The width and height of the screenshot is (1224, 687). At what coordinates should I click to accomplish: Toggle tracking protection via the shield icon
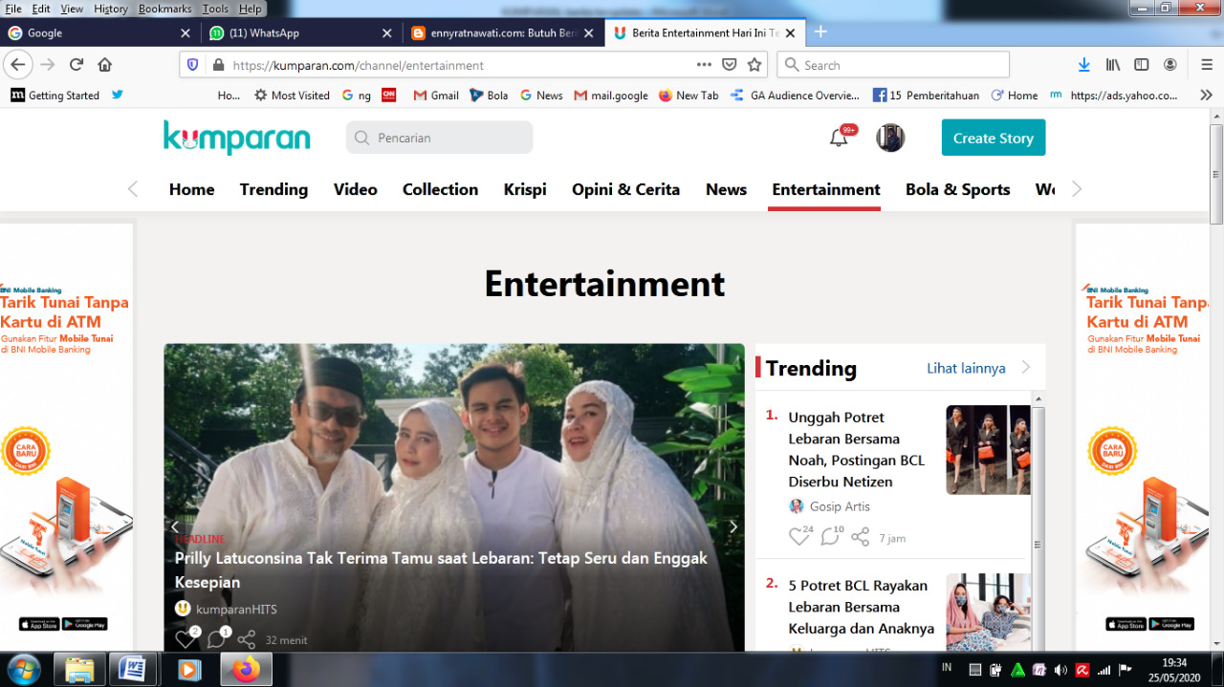pyautogui.click(x=192, y=64)
